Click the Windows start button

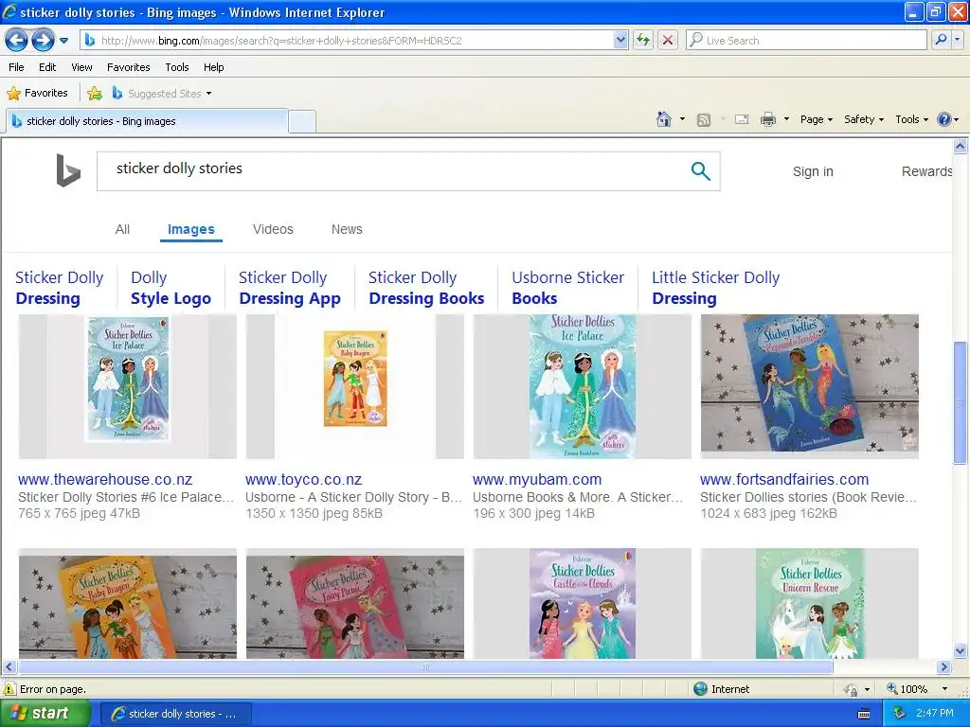tap(45, 714)
